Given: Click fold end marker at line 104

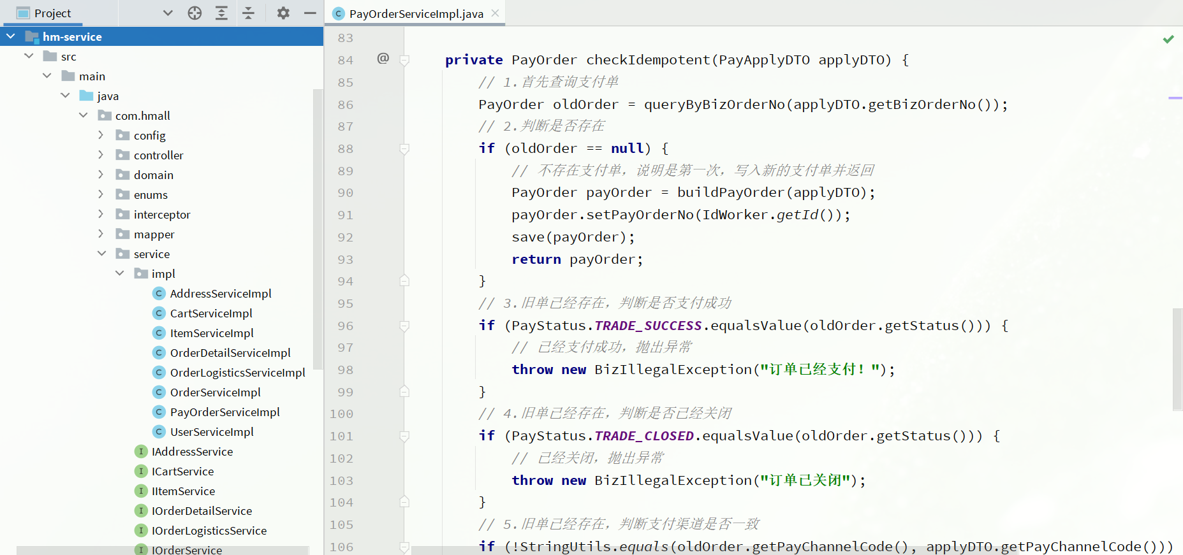Looking at the screenshot, I should [x=404, y=501].
